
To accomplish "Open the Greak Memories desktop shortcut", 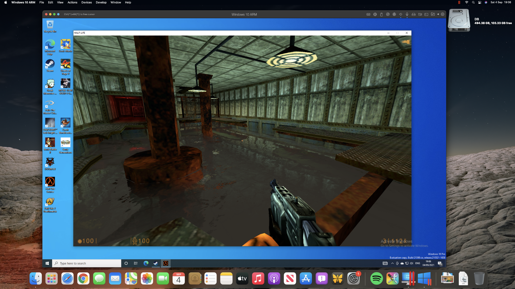I will pos(50,87).
